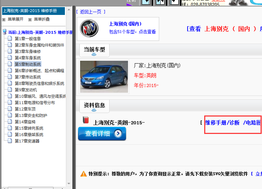The height and width of the screenshot is (189, 262).
Task: Click the left panel scroll-up arrow
Action: (x=69, y=10)
